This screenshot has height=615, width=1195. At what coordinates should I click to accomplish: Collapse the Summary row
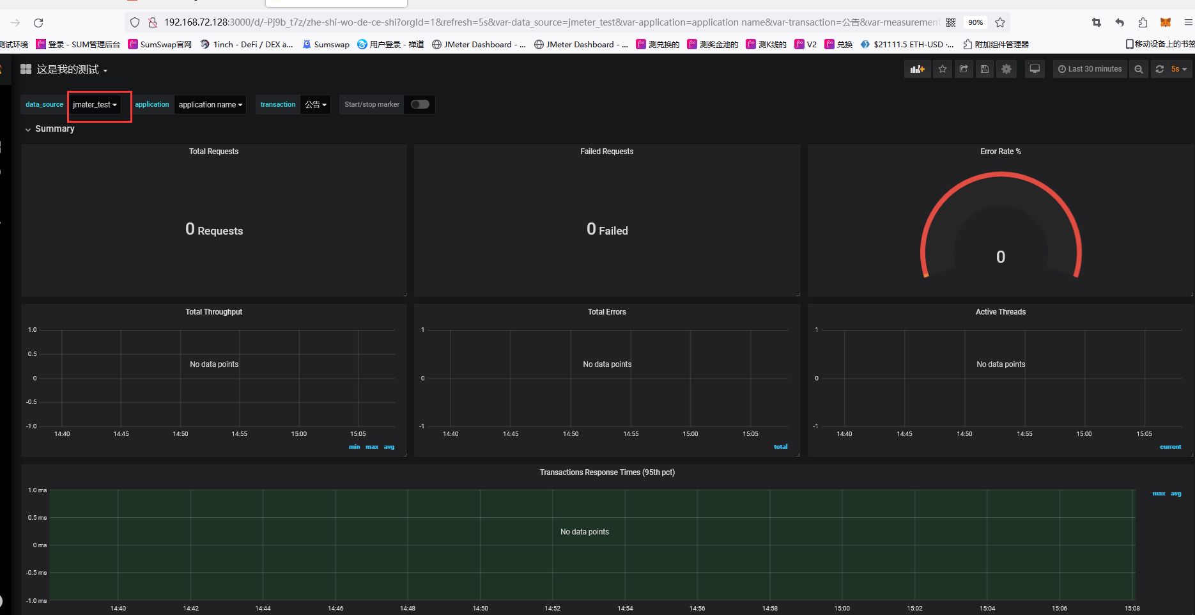tap(50, 128)
